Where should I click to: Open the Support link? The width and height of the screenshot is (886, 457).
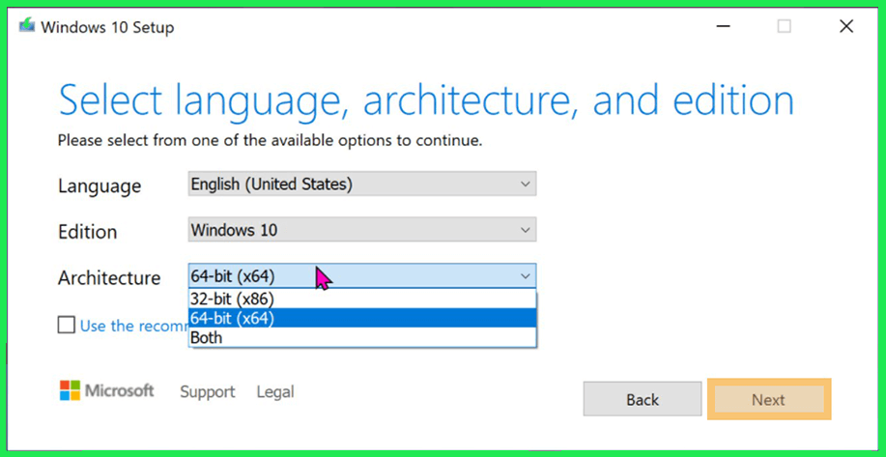click(207, 391)
